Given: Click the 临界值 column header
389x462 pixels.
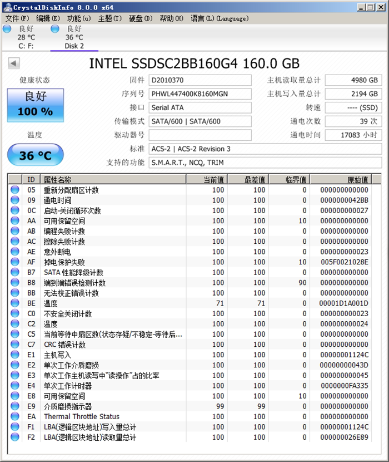Looking at the screenshot, I should 290,179.
